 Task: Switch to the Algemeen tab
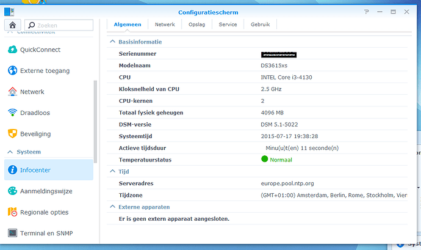click(128, 24)
